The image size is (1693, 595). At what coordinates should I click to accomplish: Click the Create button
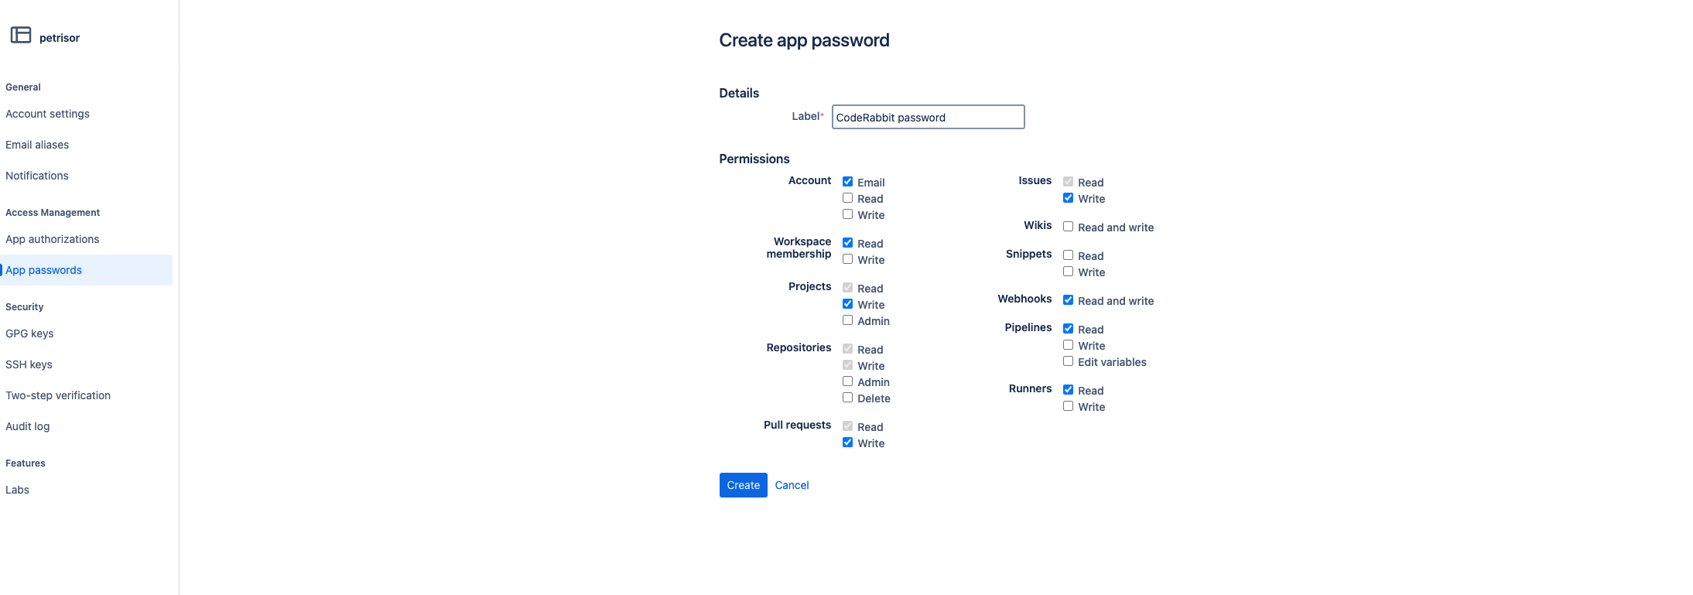[743, 485]
